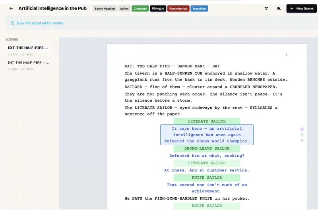Image resolution: width=318 pixels, height=210 pixels.
Task: Click action line 'They are not punching each other'
Action: click(204, 97)
